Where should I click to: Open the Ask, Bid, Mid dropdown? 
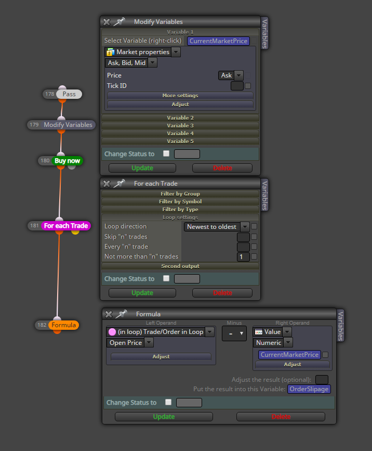pos(153,63)
